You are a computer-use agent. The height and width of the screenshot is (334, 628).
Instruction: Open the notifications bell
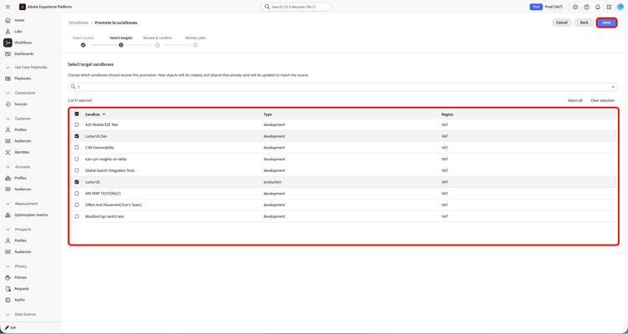pos(598,7)
